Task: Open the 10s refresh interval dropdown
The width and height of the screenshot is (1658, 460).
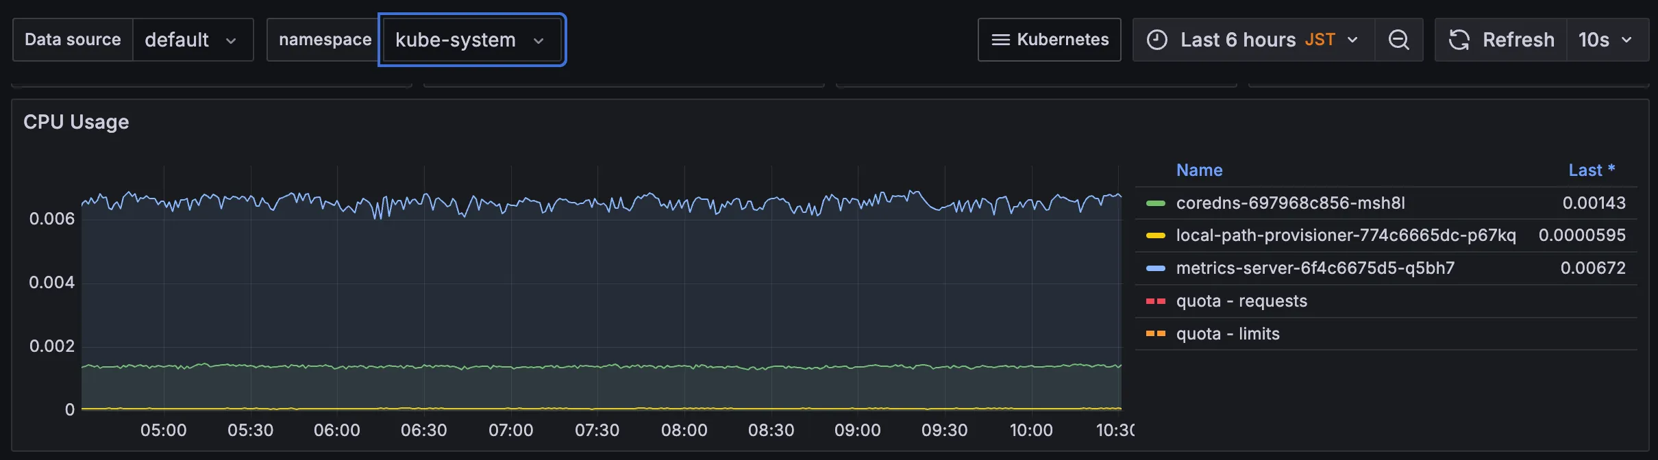Action: click(x=1607, y=40)
